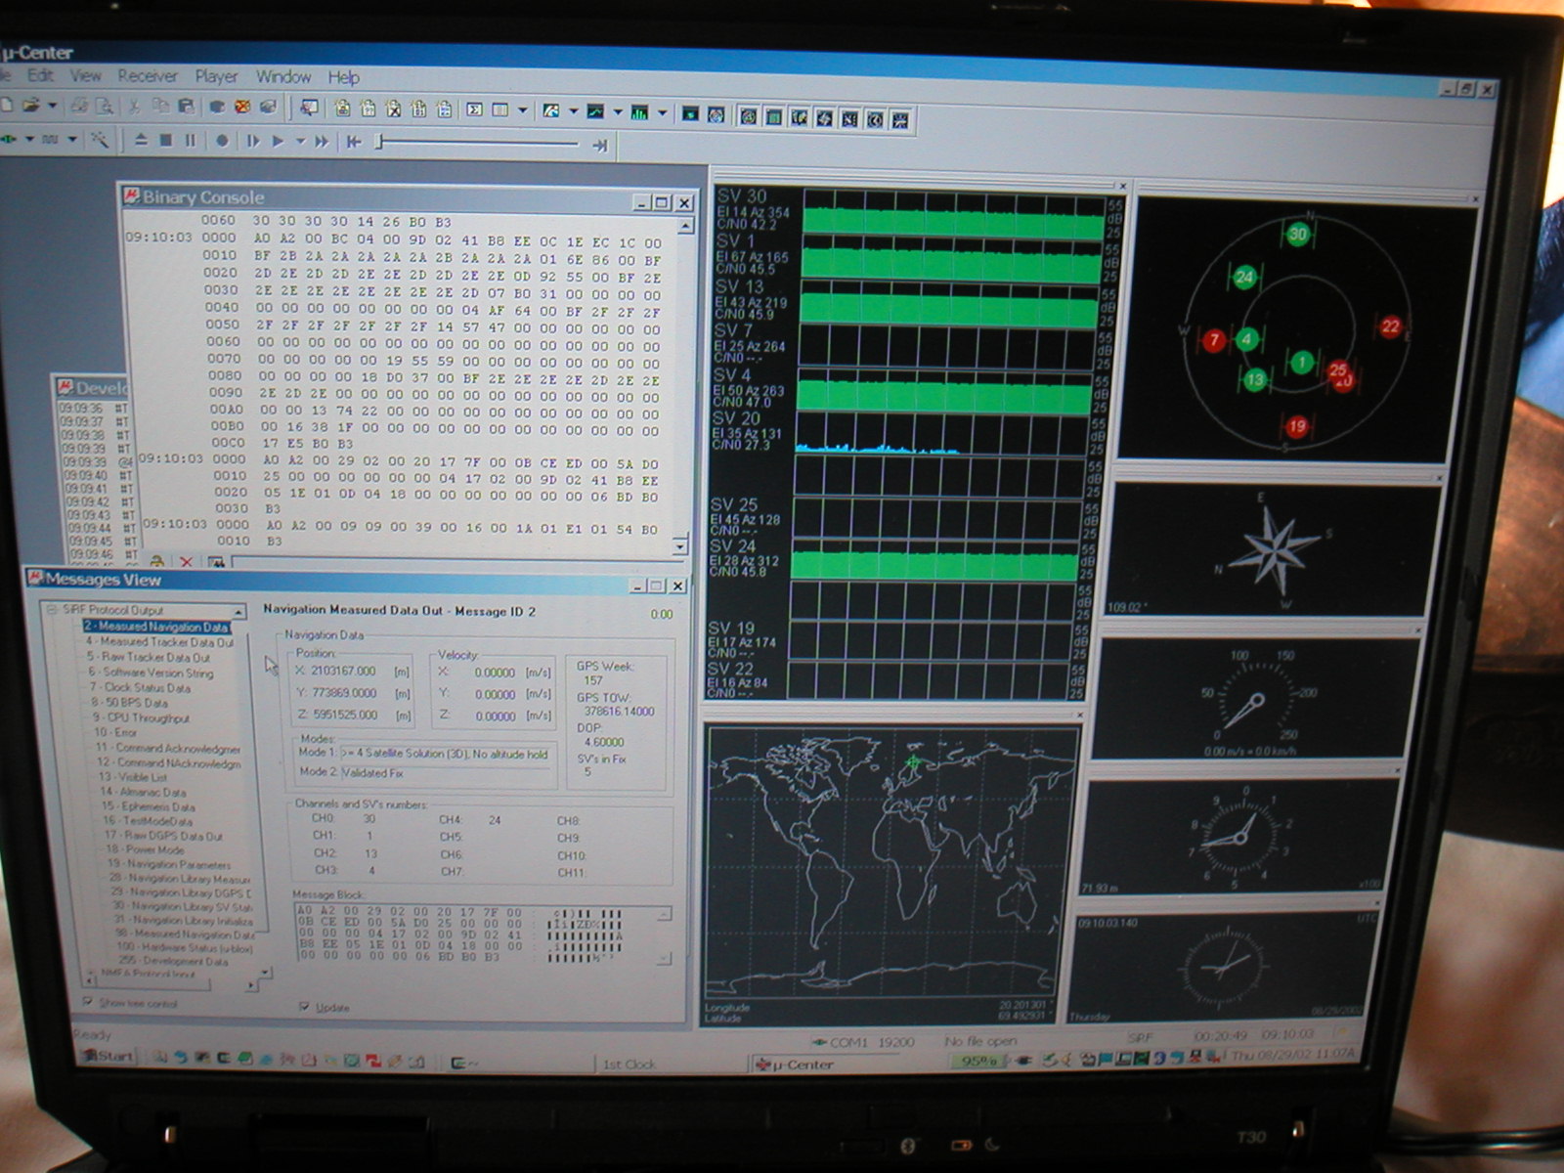Click the red X icon below Binary Console

186,562
